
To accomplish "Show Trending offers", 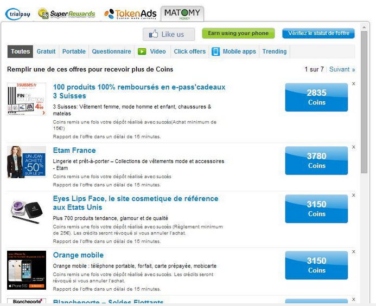I will pyautogui.click(x=275, y=51).
